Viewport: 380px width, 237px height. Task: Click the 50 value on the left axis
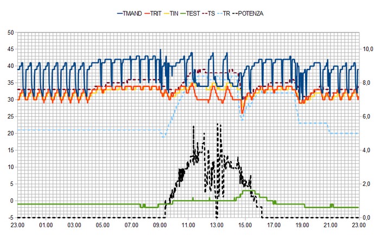[x=9, y=33]
